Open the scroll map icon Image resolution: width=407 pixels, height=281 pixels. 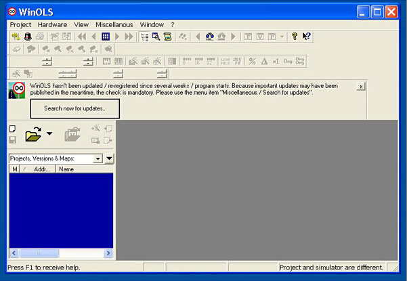pyautogui.click(x=168, y=37)
